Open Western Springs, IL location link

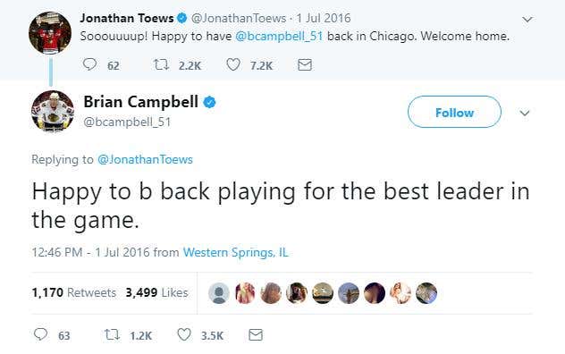pyautogui.click(x=236, y=252)
